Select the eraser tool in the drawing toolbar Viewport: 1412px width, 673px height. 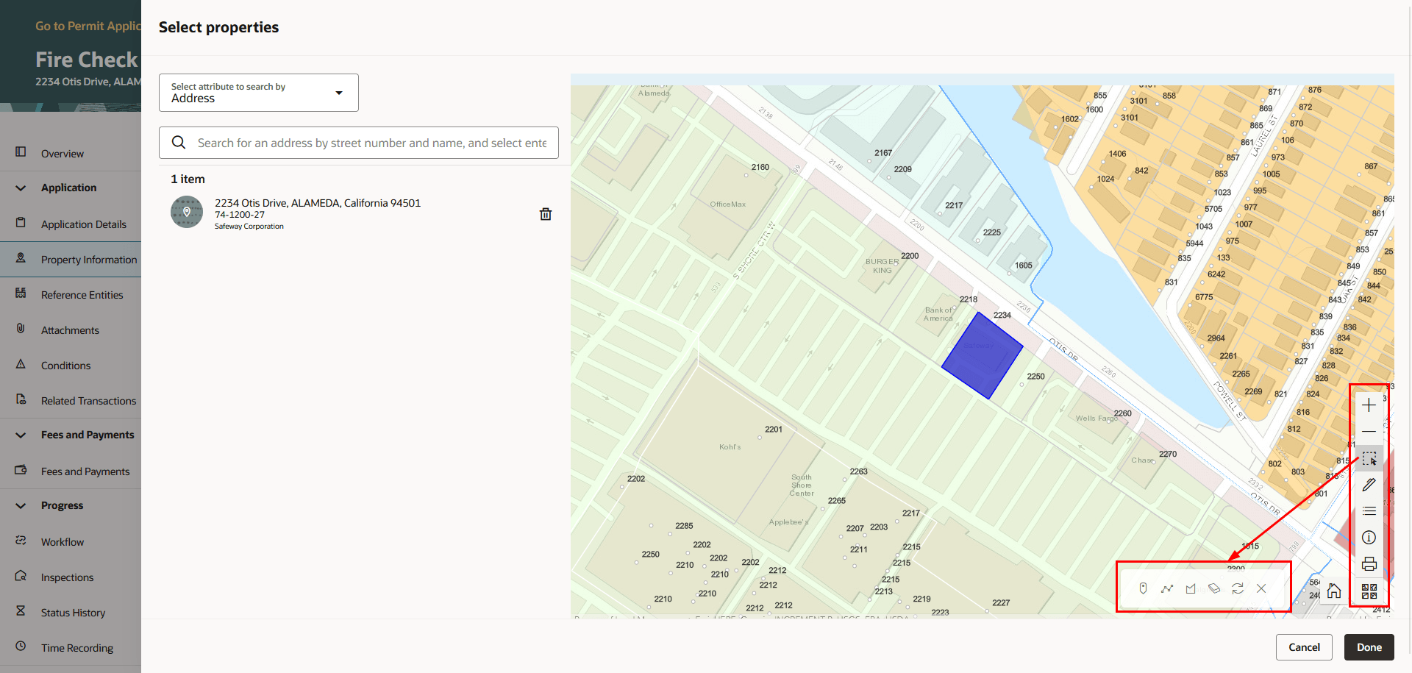[1214, 588]
